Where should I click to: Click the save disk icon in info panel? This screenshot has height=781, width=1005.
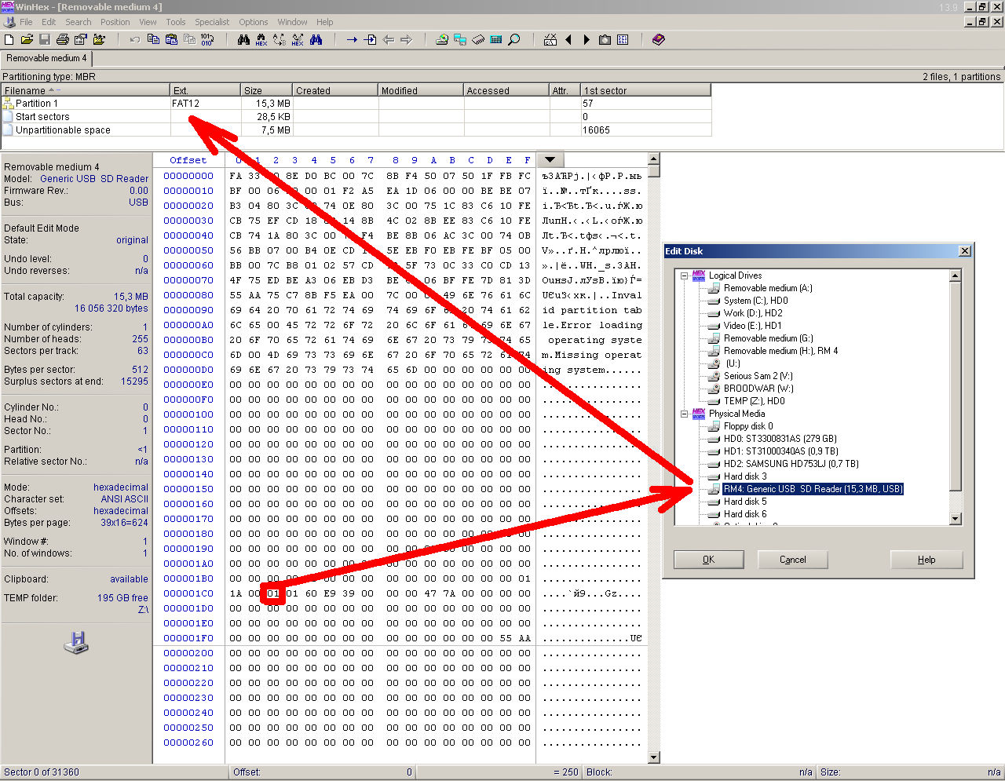point(76,642)
